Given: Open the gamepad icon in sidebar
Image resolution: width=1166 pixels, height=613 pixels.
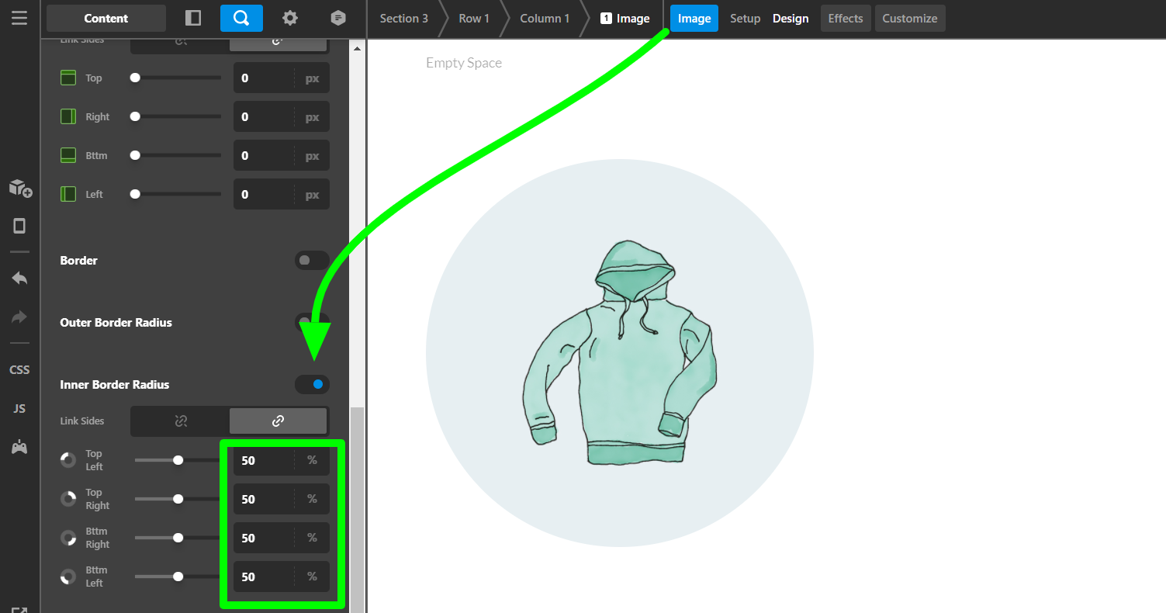Looking at the screenshot, I should tap(19, 447).
